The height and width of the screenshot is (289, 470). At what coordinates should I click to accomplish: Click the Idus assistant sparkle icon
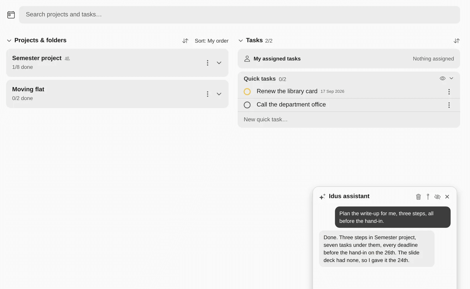point(322,196)
